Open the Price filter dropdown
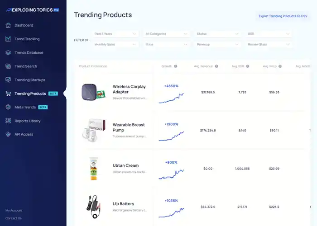The image size is (317, 226). (x=166, y=44)
